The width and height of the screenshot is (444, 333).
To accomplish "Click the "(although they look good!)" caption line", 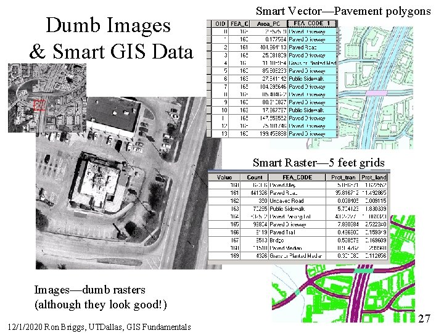I will [101, 305].
